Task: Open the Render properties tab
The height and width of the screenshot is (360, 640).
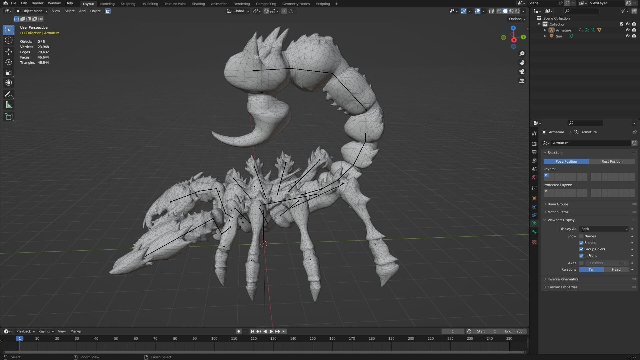Action: click(534, 144)
